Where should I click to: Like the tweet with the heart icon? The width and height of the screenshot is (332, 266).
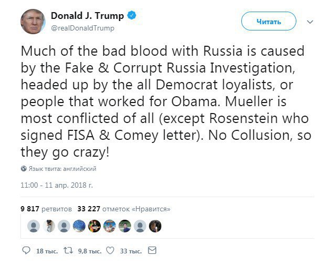coord(111,251)
